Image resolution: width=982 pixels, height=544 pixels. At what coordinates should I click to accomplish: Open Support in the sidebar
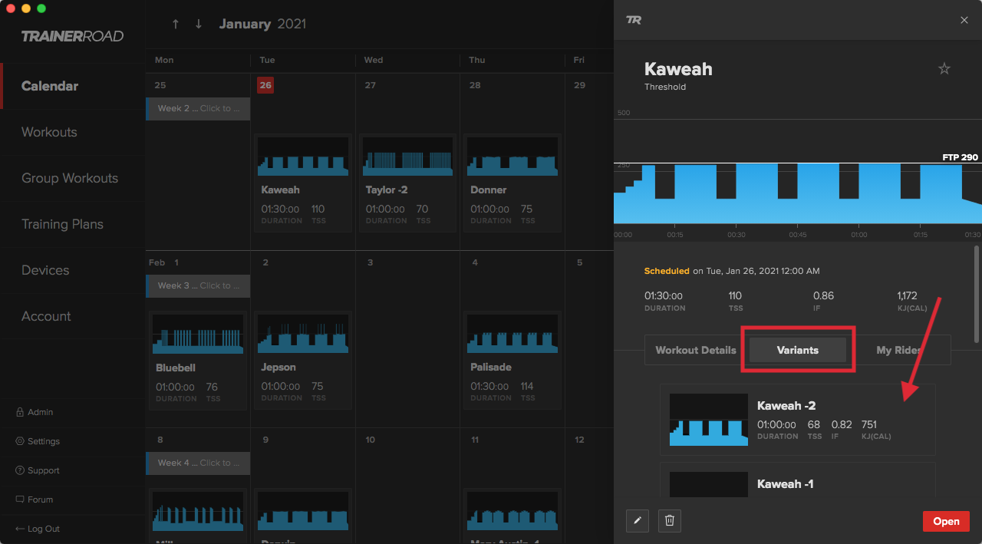pos(38,470)
